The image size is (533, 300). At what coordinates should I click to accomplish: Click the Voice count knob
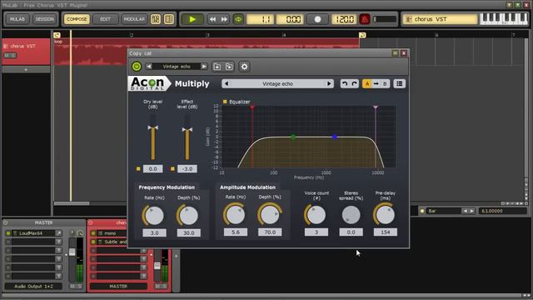316,215
